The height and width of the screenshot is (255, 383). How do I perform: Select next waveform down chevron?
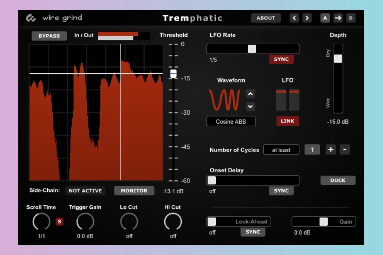click(250, 107)
